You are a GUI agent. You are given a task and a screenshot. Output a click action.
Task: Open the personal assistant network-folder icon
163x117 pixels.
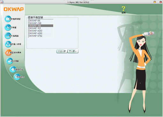8,44
